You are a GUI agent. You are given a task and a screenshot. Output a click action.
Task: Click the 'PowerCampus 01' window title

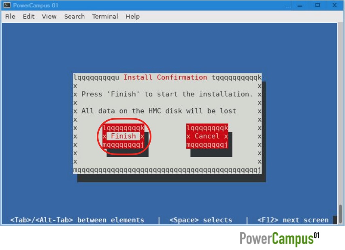[x=36, y=6]
